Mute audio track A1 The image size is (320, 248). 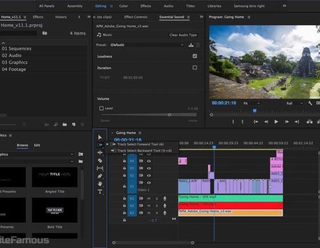(149, 198)
